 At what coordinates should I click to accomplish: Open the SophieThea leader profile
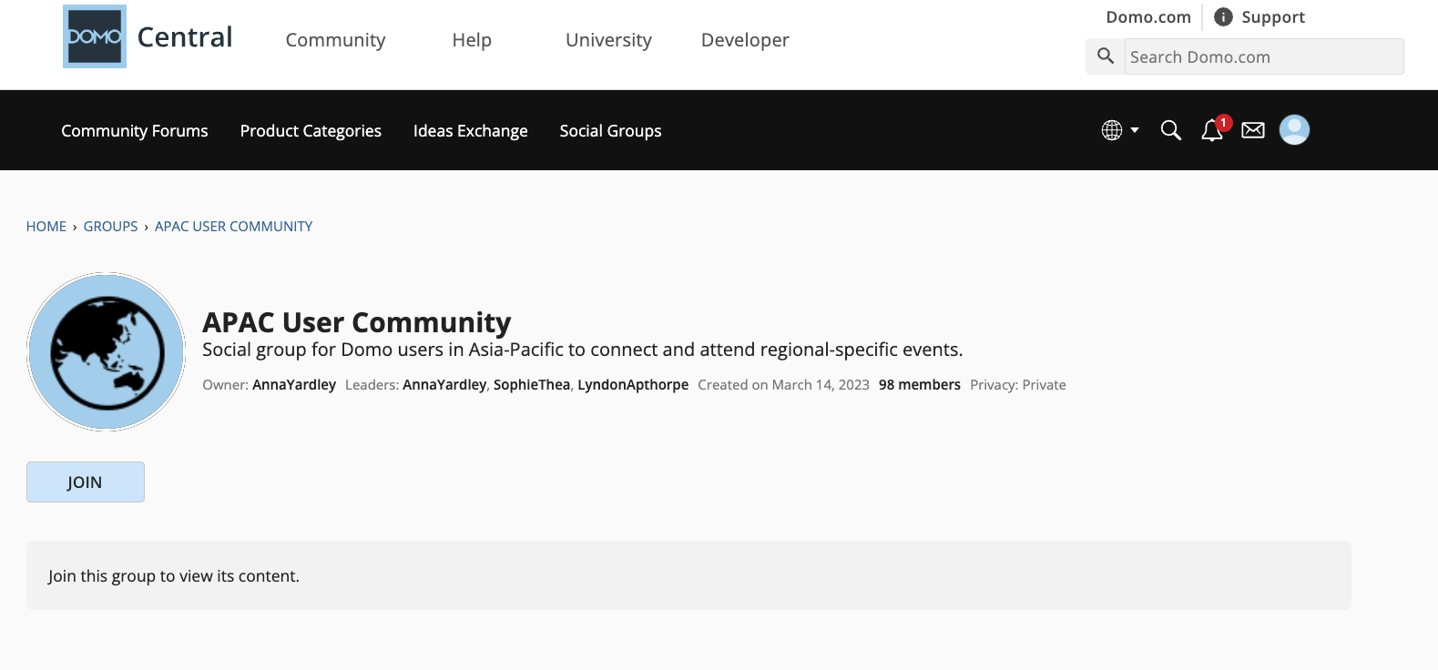point(532,385)
